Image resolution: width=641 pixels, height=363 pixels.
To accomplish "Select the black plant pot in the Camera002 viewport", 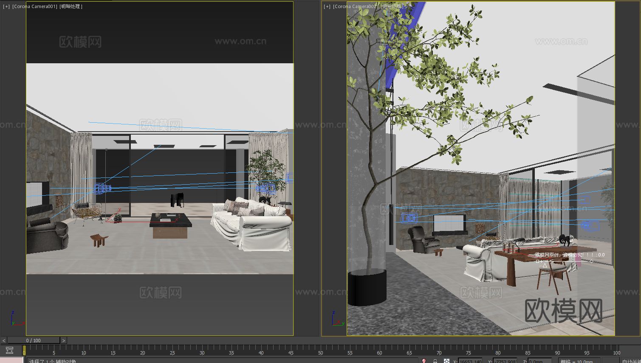I will pos(367,287).
